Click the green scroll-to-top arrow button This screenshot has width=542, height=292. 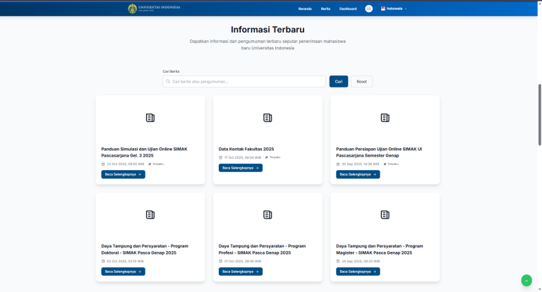tap(526, 280)
